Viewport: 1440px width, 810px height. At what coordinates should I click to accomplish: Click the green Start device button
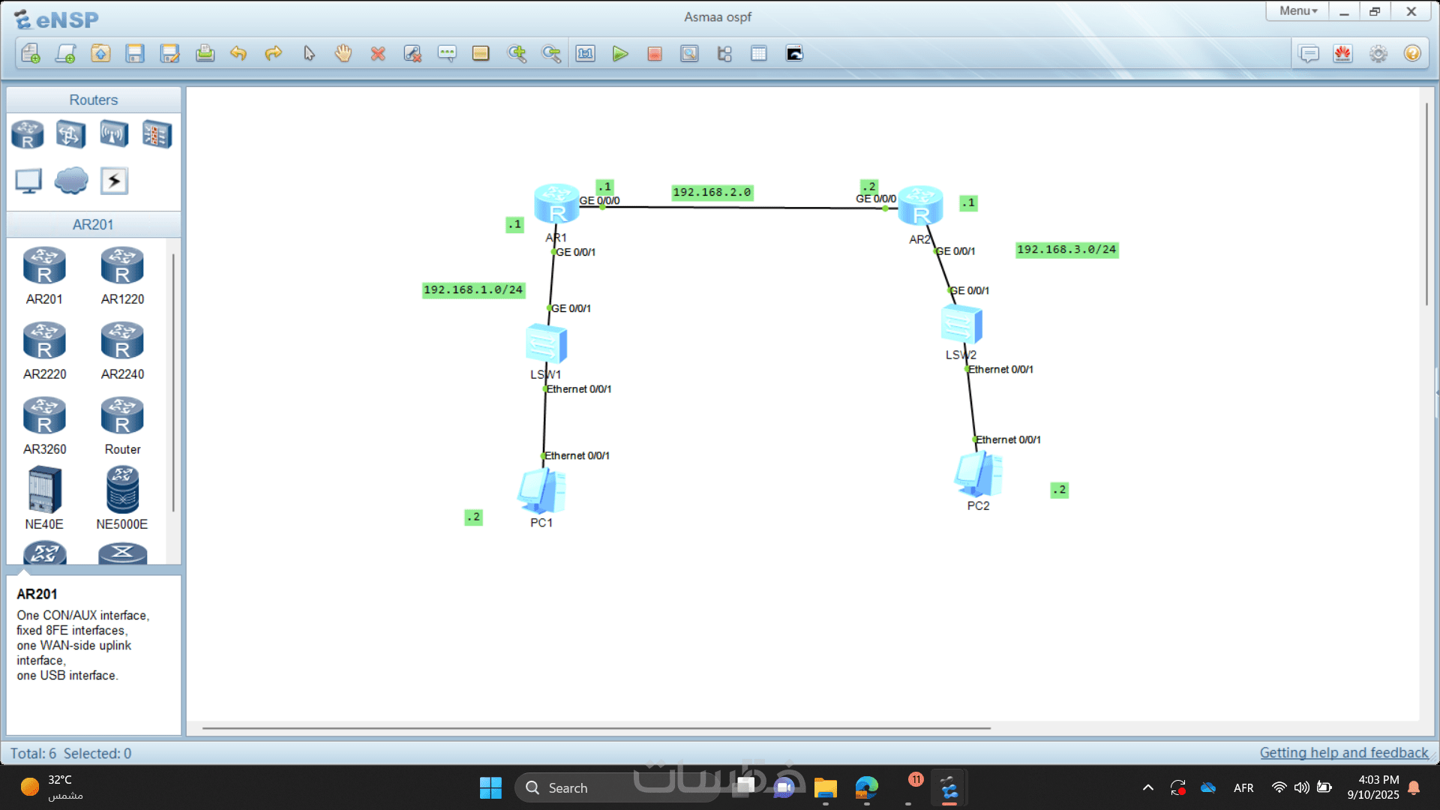click(619, 54)
